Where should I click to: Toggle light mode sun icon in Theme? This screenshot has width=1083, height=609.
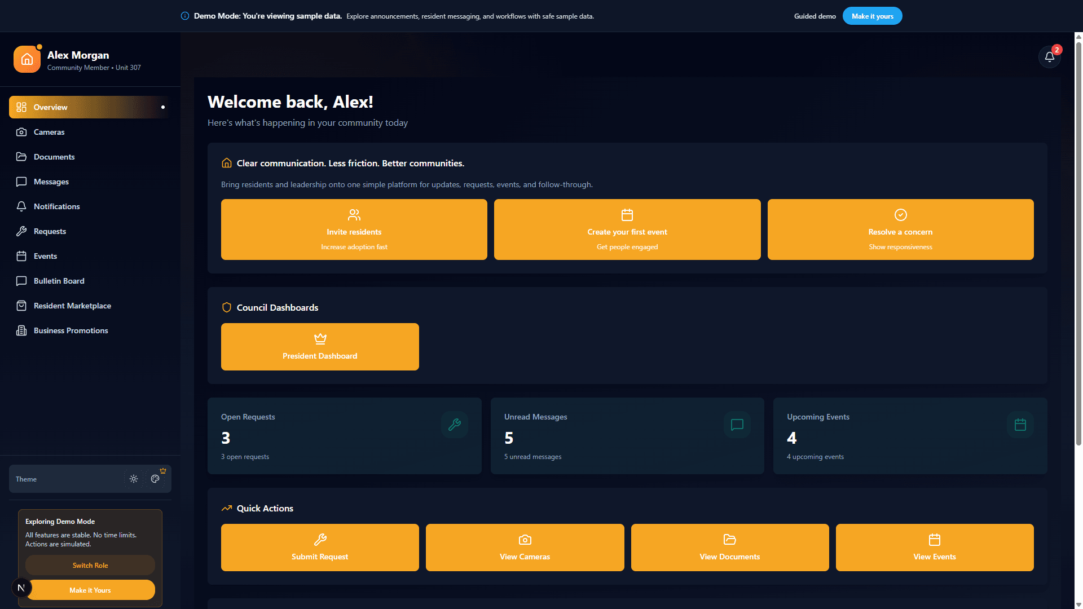(x=134, y=479)
